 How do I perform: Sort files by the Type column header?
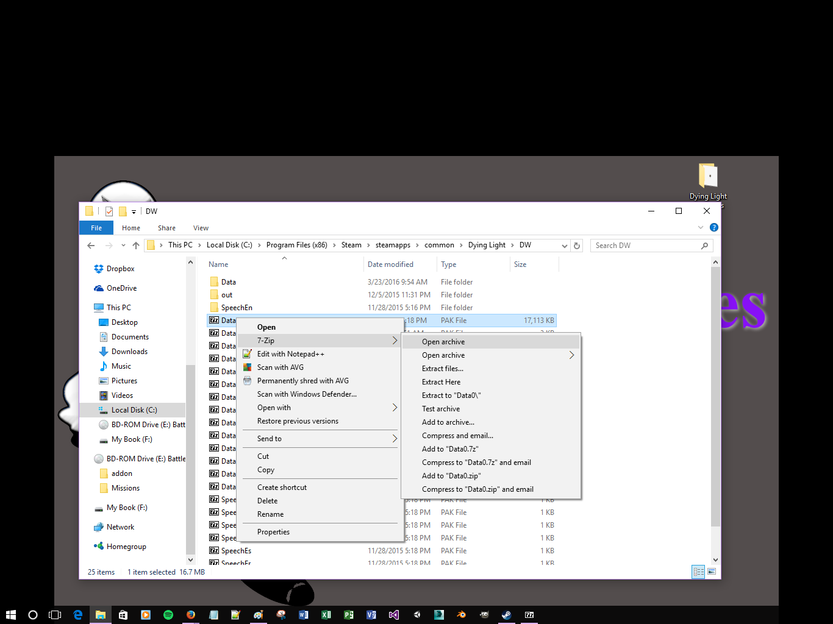pos(473,264)
